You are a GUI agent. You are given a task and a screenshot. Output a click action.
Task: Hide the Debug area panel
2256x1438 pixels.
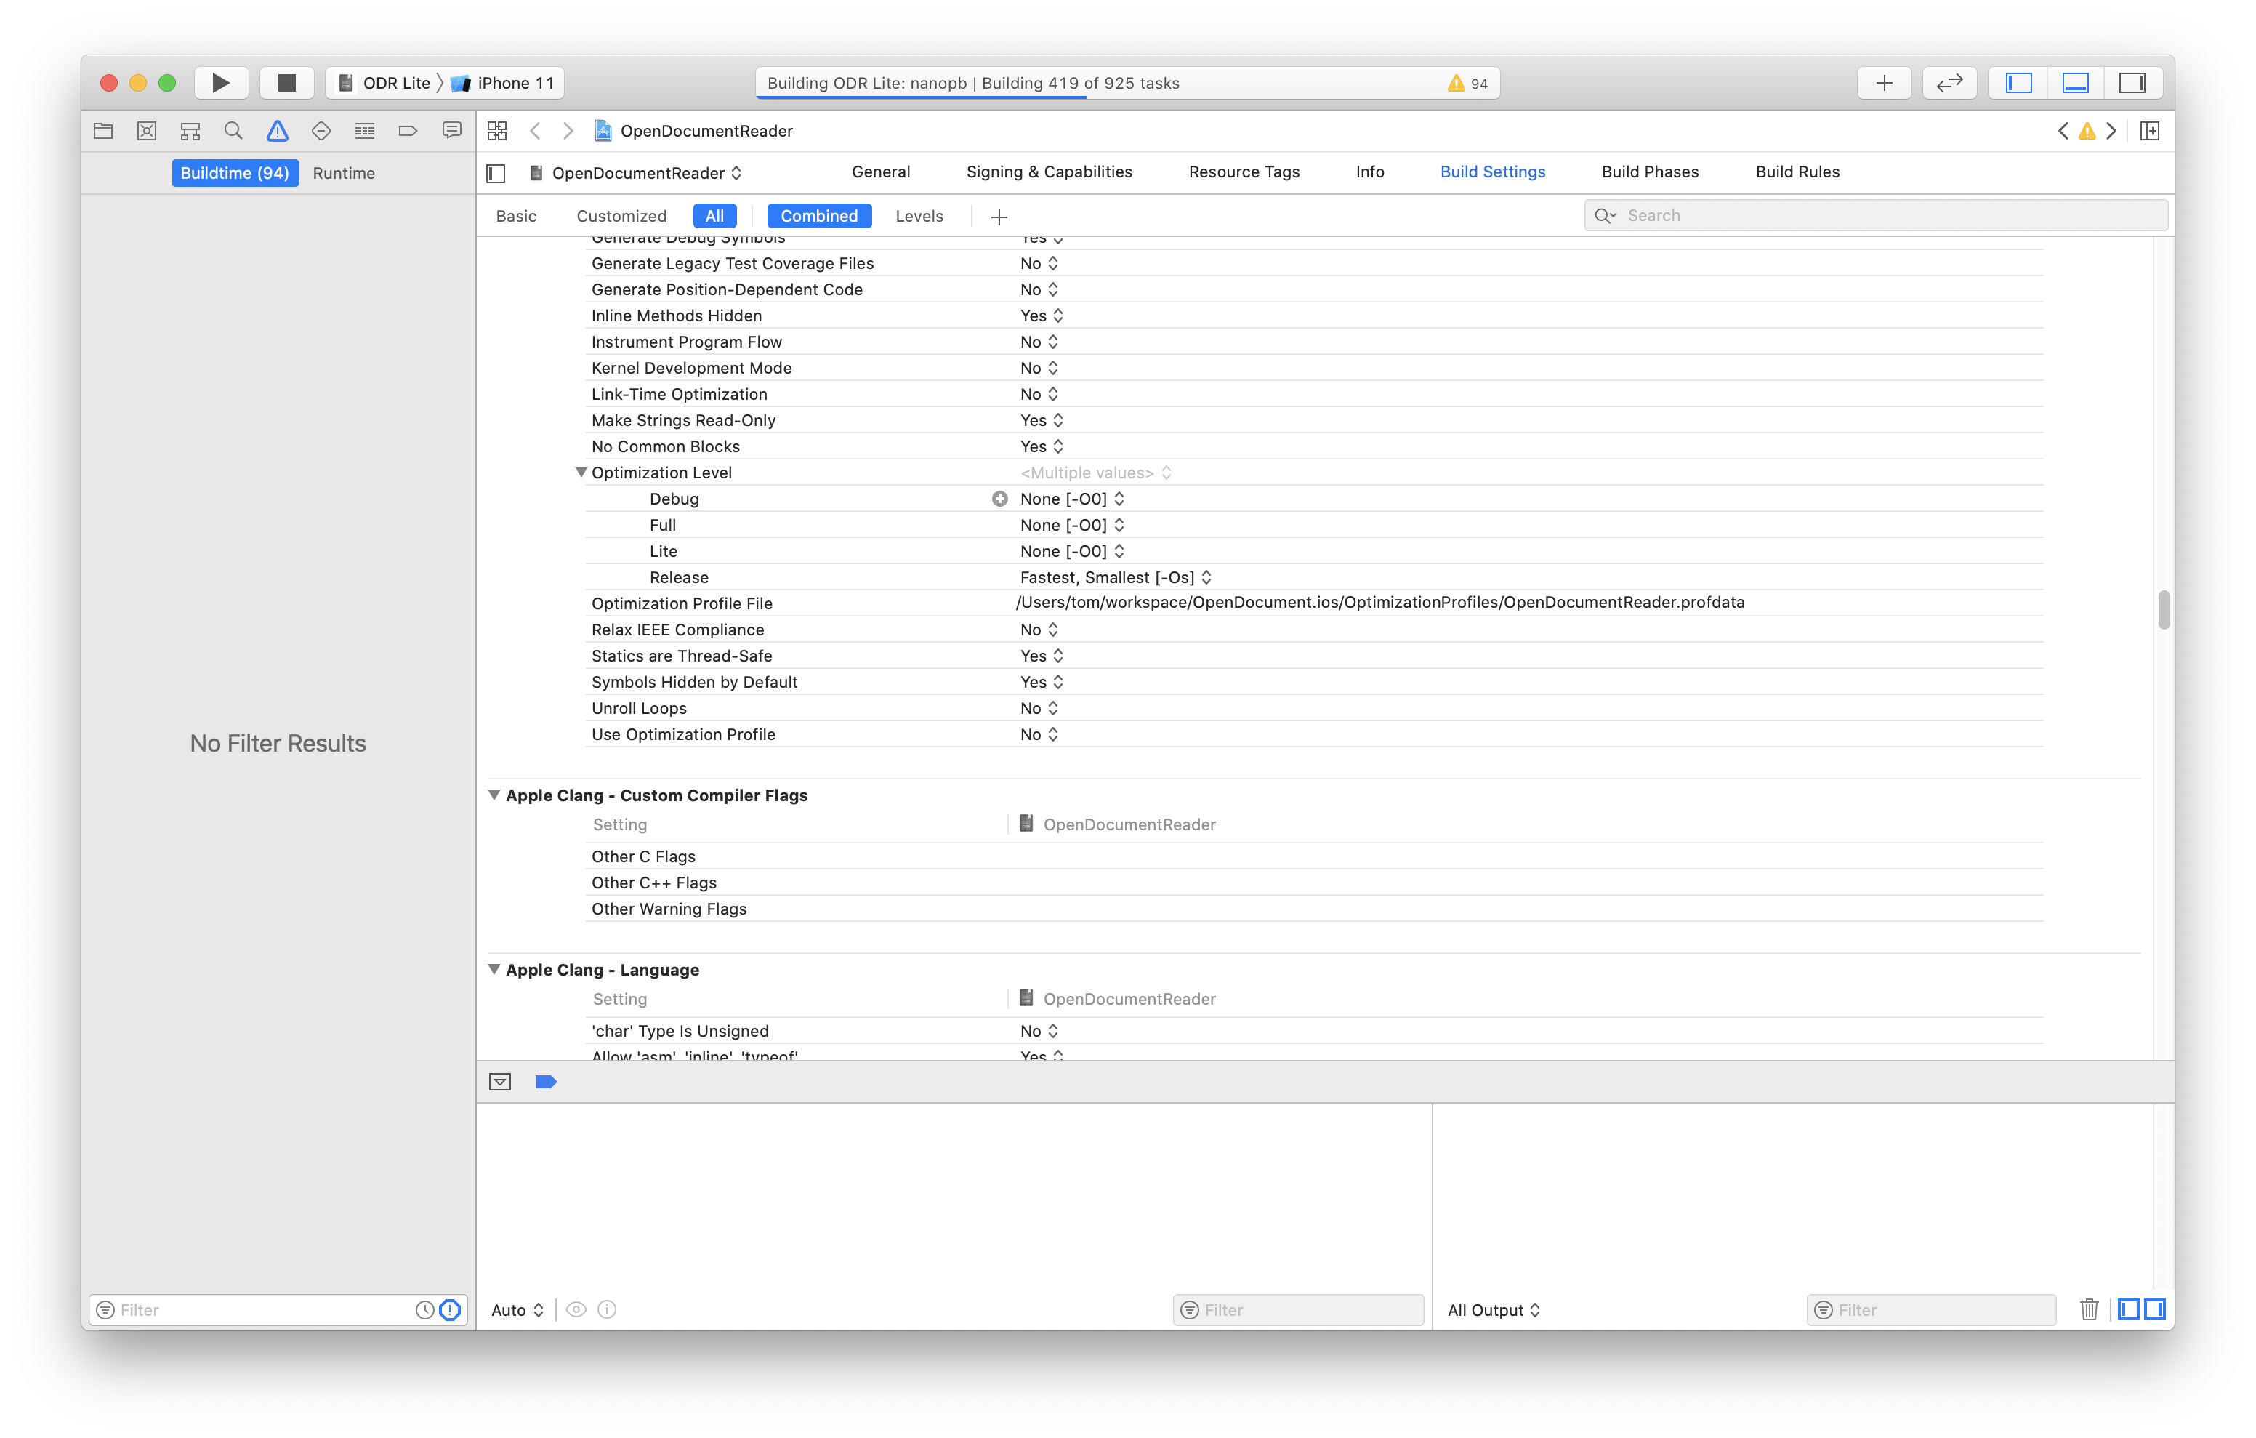click(2075, 82)
